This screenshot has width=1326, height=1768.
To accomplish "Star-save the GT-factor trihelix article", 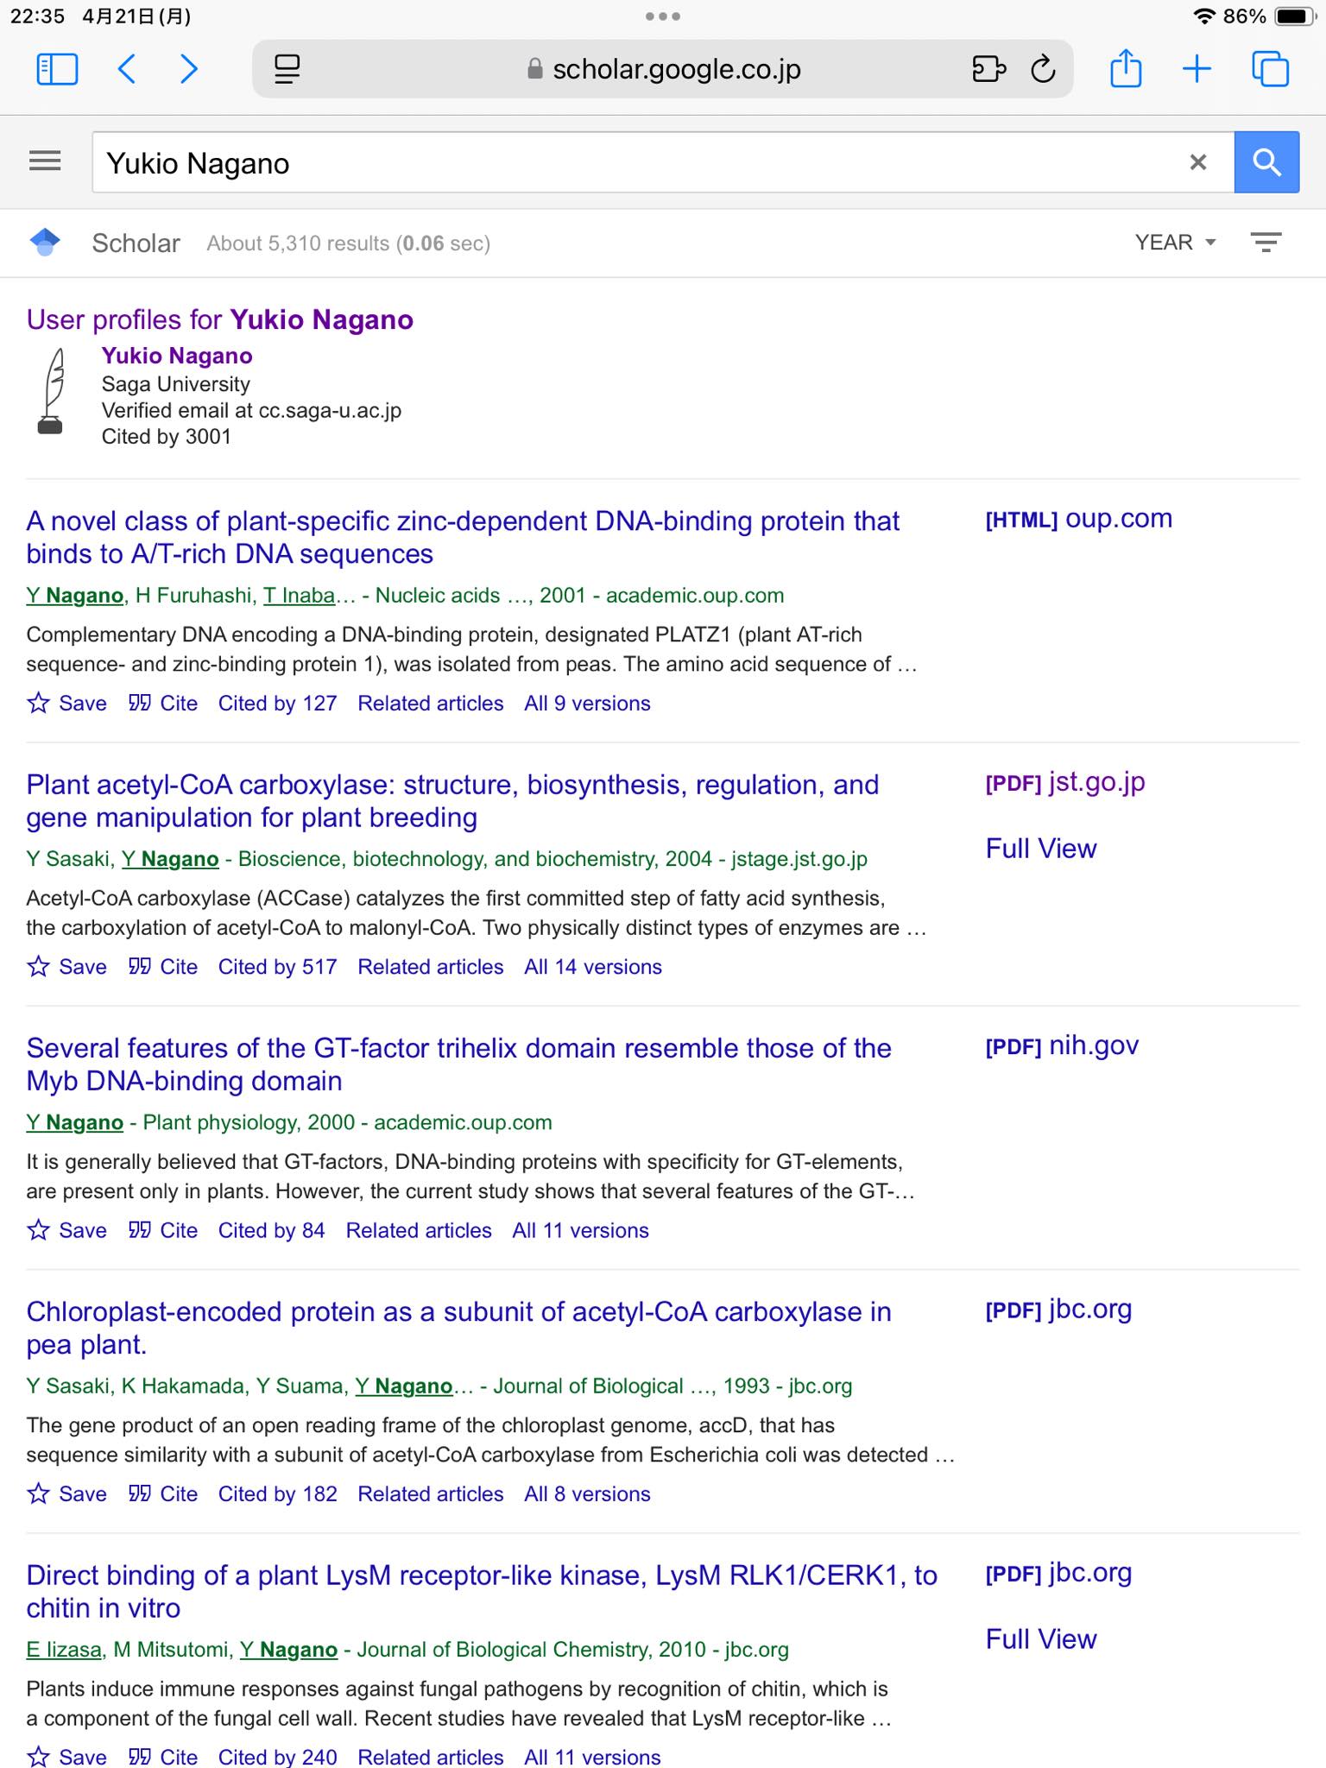I will [x=66, y=1230].
